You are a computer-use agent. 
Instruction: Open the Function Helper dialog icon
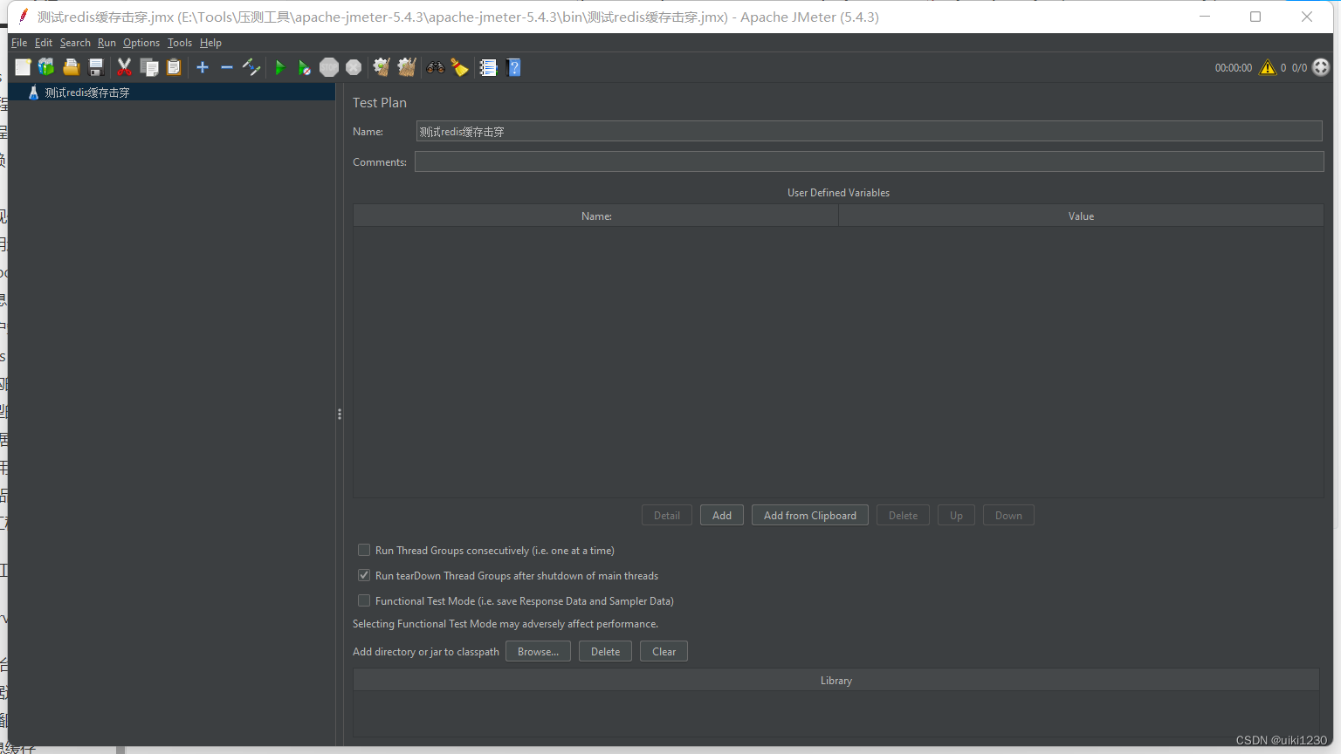[488, 67]
